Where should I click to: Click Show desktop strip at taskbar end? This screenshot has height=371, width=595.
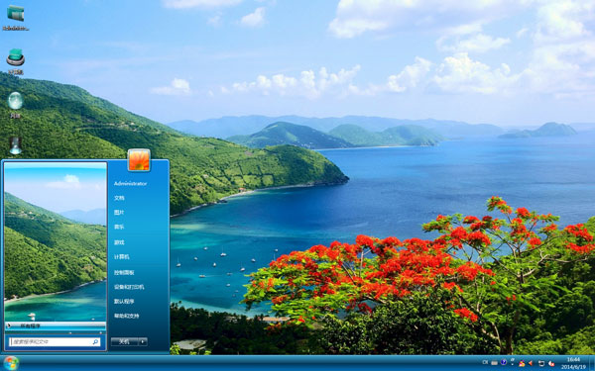pos(592,363)
